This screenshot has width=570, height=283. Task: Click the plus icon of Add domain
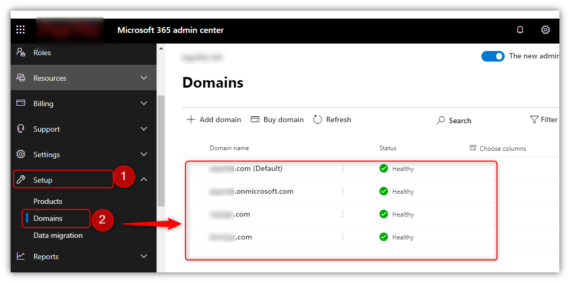191,119
